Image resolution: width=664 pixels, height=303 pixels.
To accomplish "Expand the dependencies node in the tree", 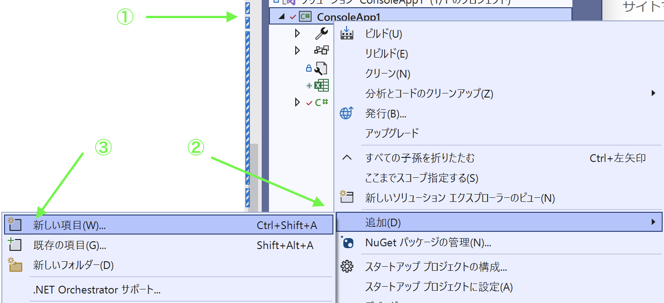I will click(x=298, y=50).
